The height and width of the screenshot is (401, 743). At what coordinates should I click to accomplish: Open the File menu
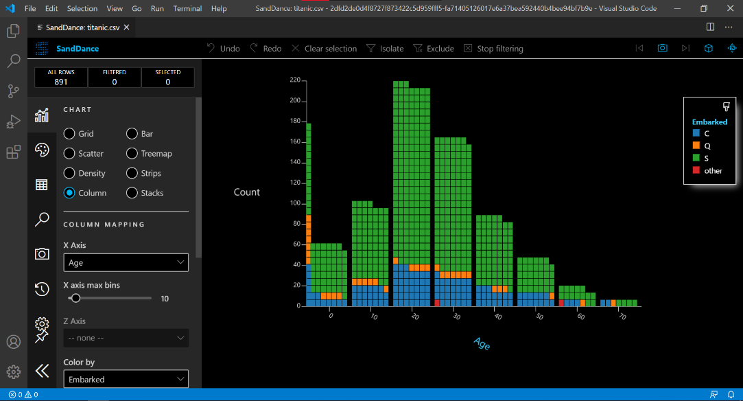click(30, 8)
